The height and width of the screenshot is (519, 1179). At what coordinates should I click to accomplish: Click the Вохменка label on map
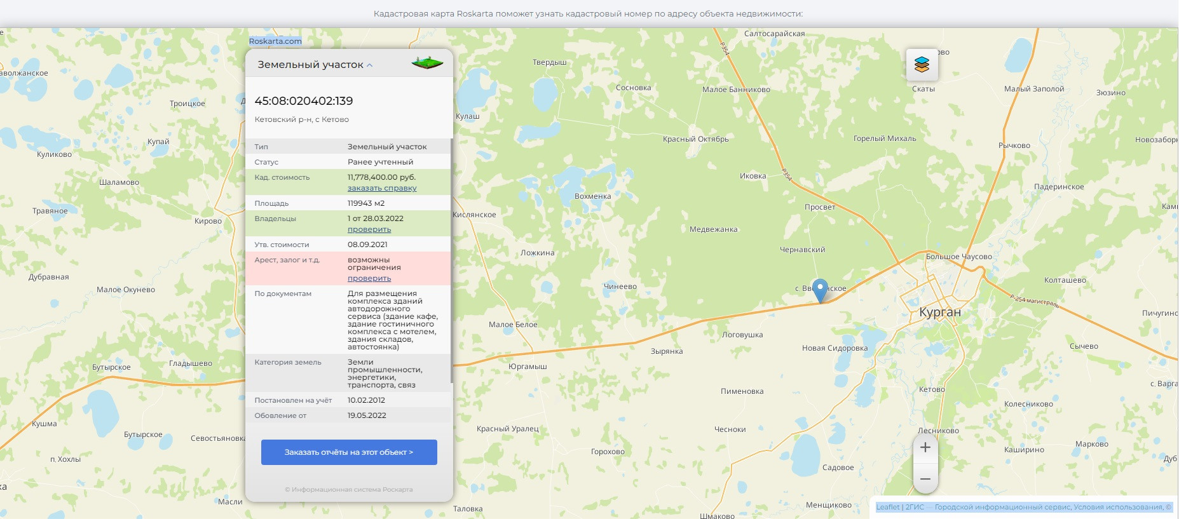tap(592, 196)
